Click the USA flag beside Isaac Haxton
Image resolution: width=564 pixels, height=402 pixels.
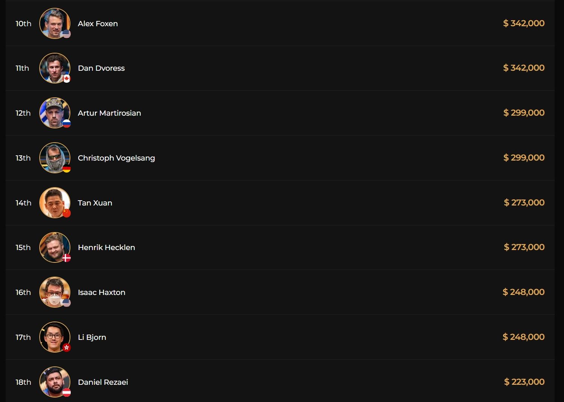67,303
